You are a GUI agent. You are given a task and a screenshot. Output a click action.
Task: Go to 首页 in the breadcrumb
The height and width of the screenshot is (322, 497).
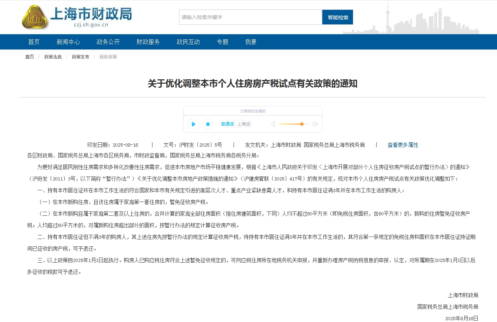pos(29,57)
